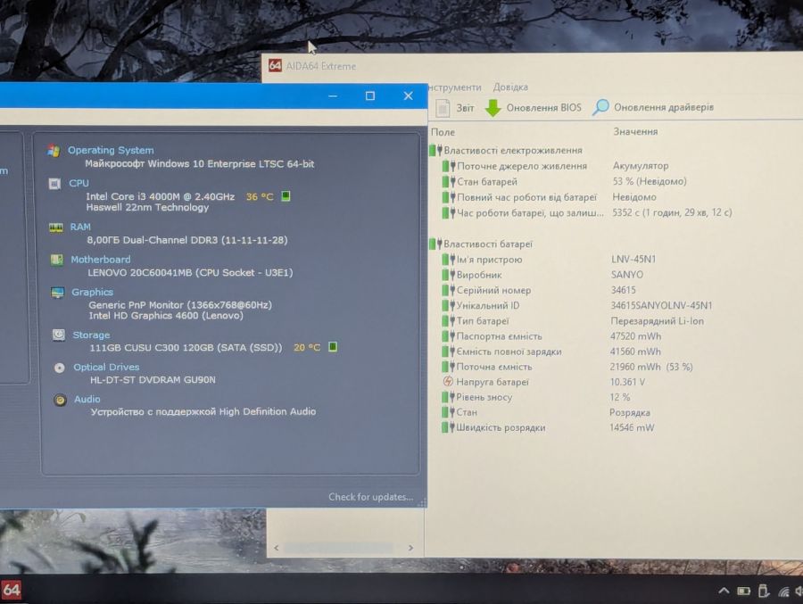Open the Motherboard section link
803x604 pixels.
point(100,260)
